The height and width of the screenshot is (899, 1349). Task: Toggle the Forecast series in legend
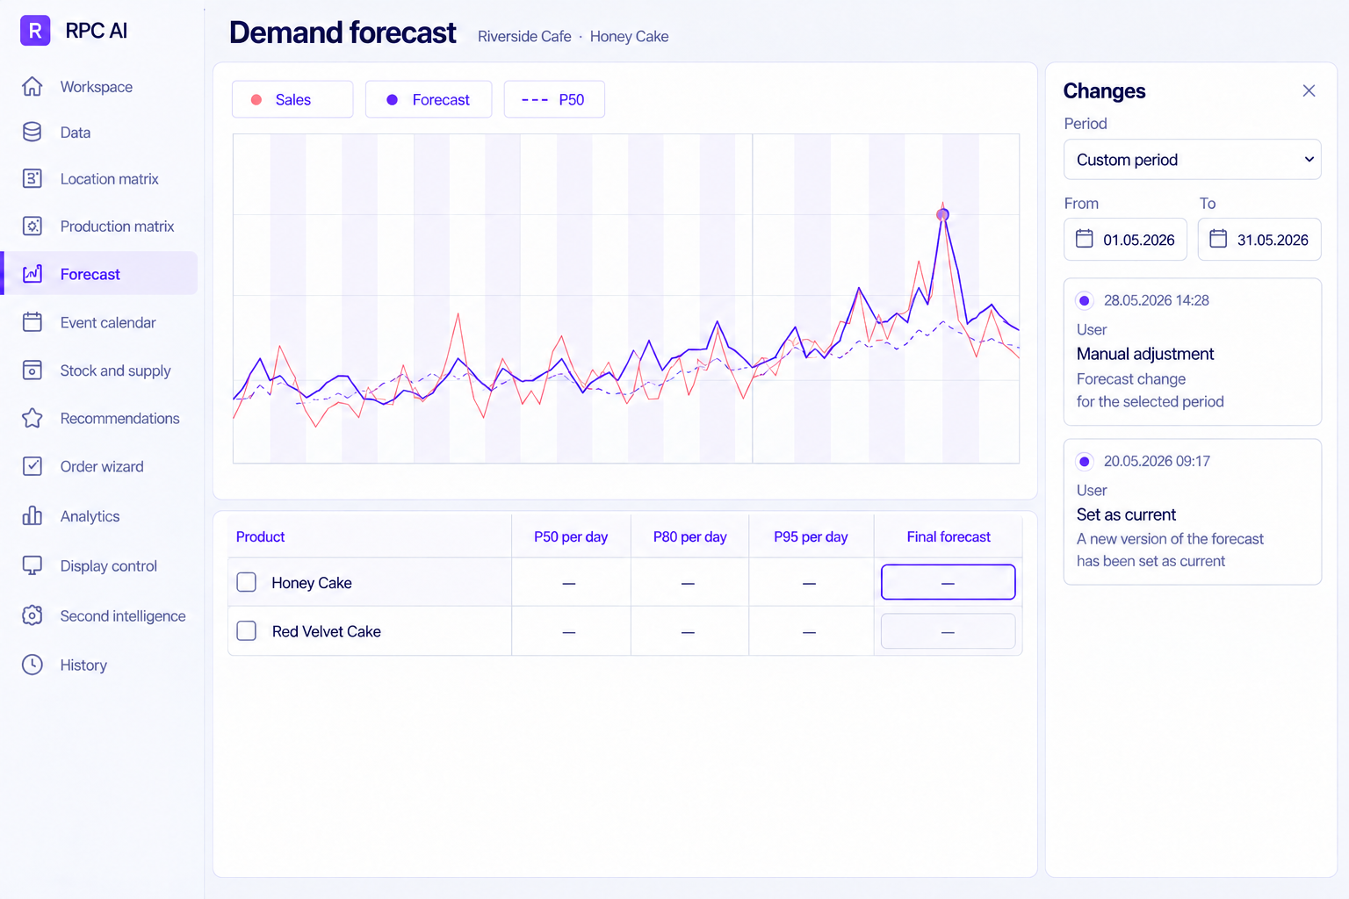point(429,99)
